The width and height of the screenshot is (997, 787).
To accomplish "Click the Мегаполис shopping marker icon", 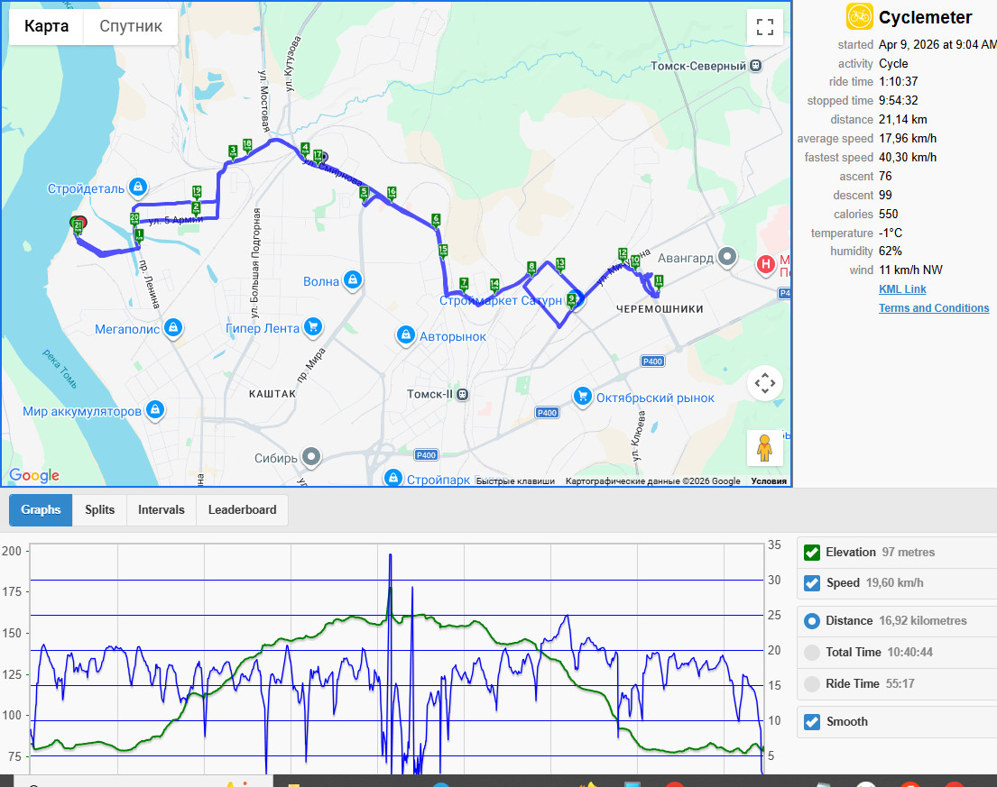I will (173, 328).
